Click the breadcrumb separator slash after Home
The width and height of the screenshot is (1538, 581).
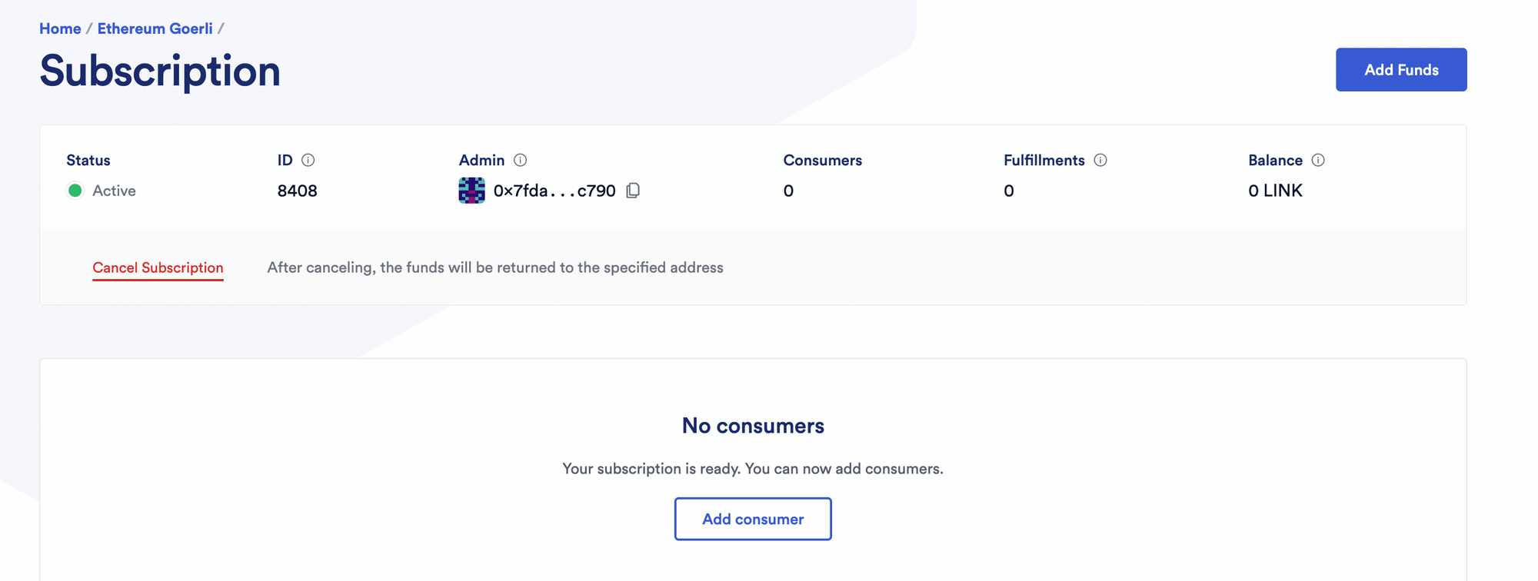coord(88,28)
